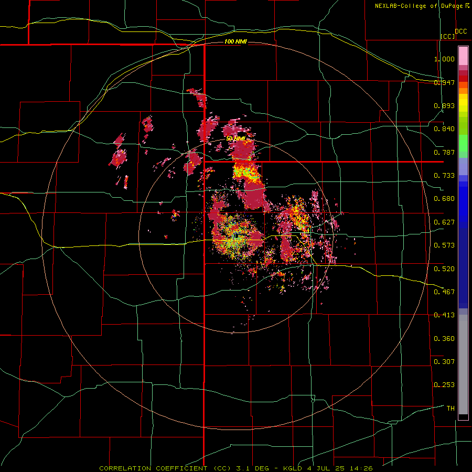Select the 0.520 color scale value
Screen dimensions: 472x472
pyautogui.click(x=444, y=269)
